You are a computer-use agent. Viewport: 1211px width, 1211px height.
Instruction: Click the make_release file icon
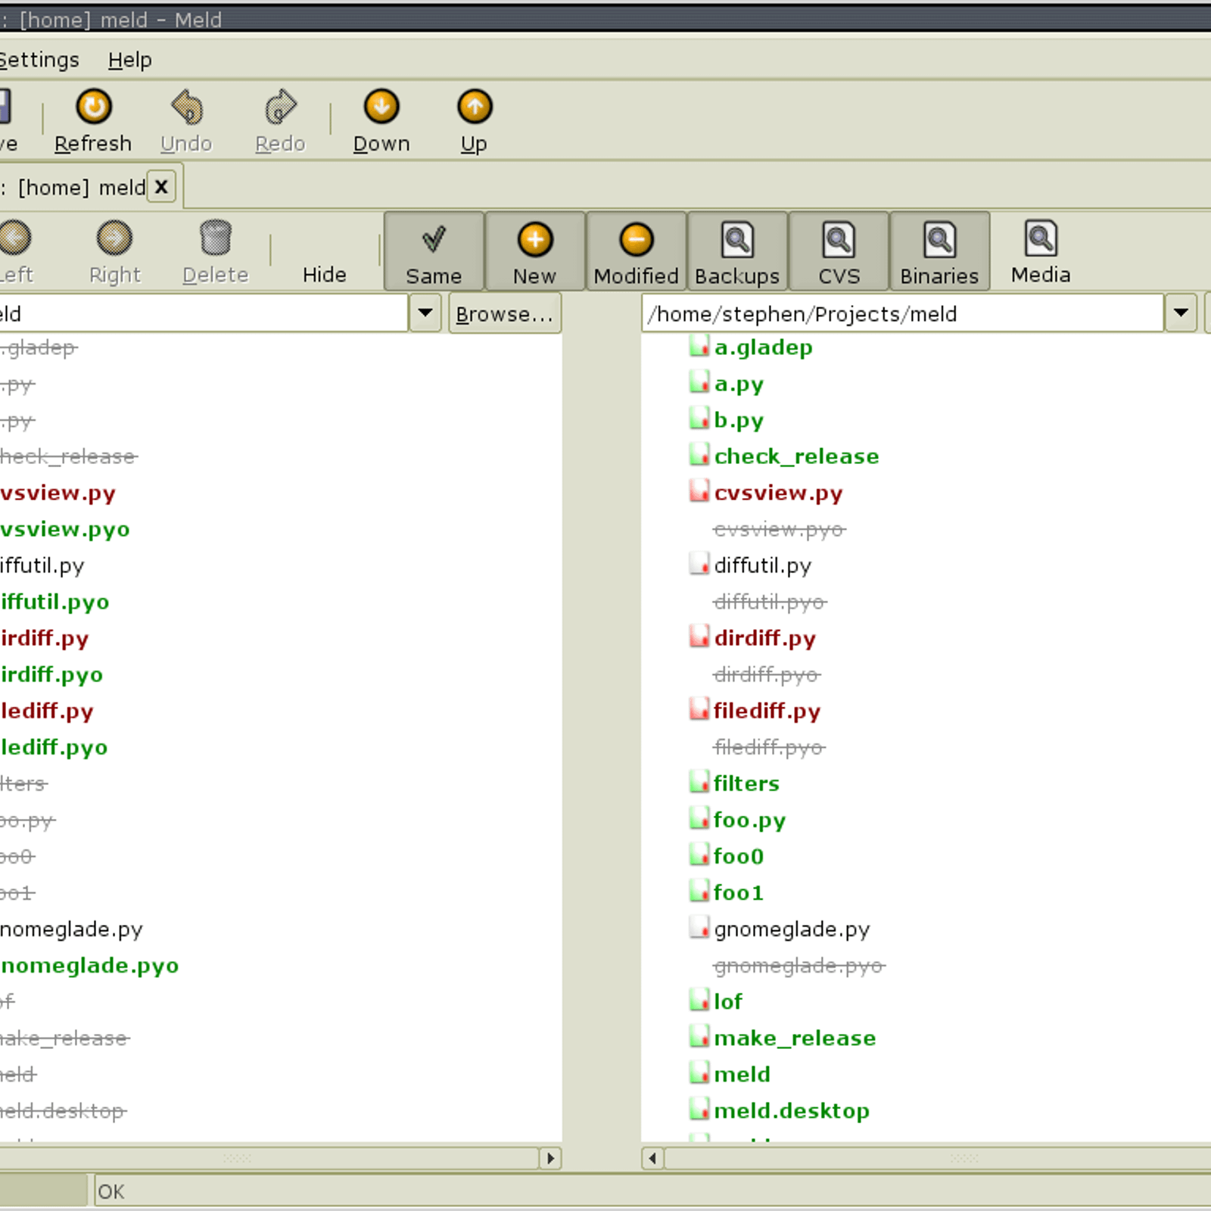pos(699,1036)
